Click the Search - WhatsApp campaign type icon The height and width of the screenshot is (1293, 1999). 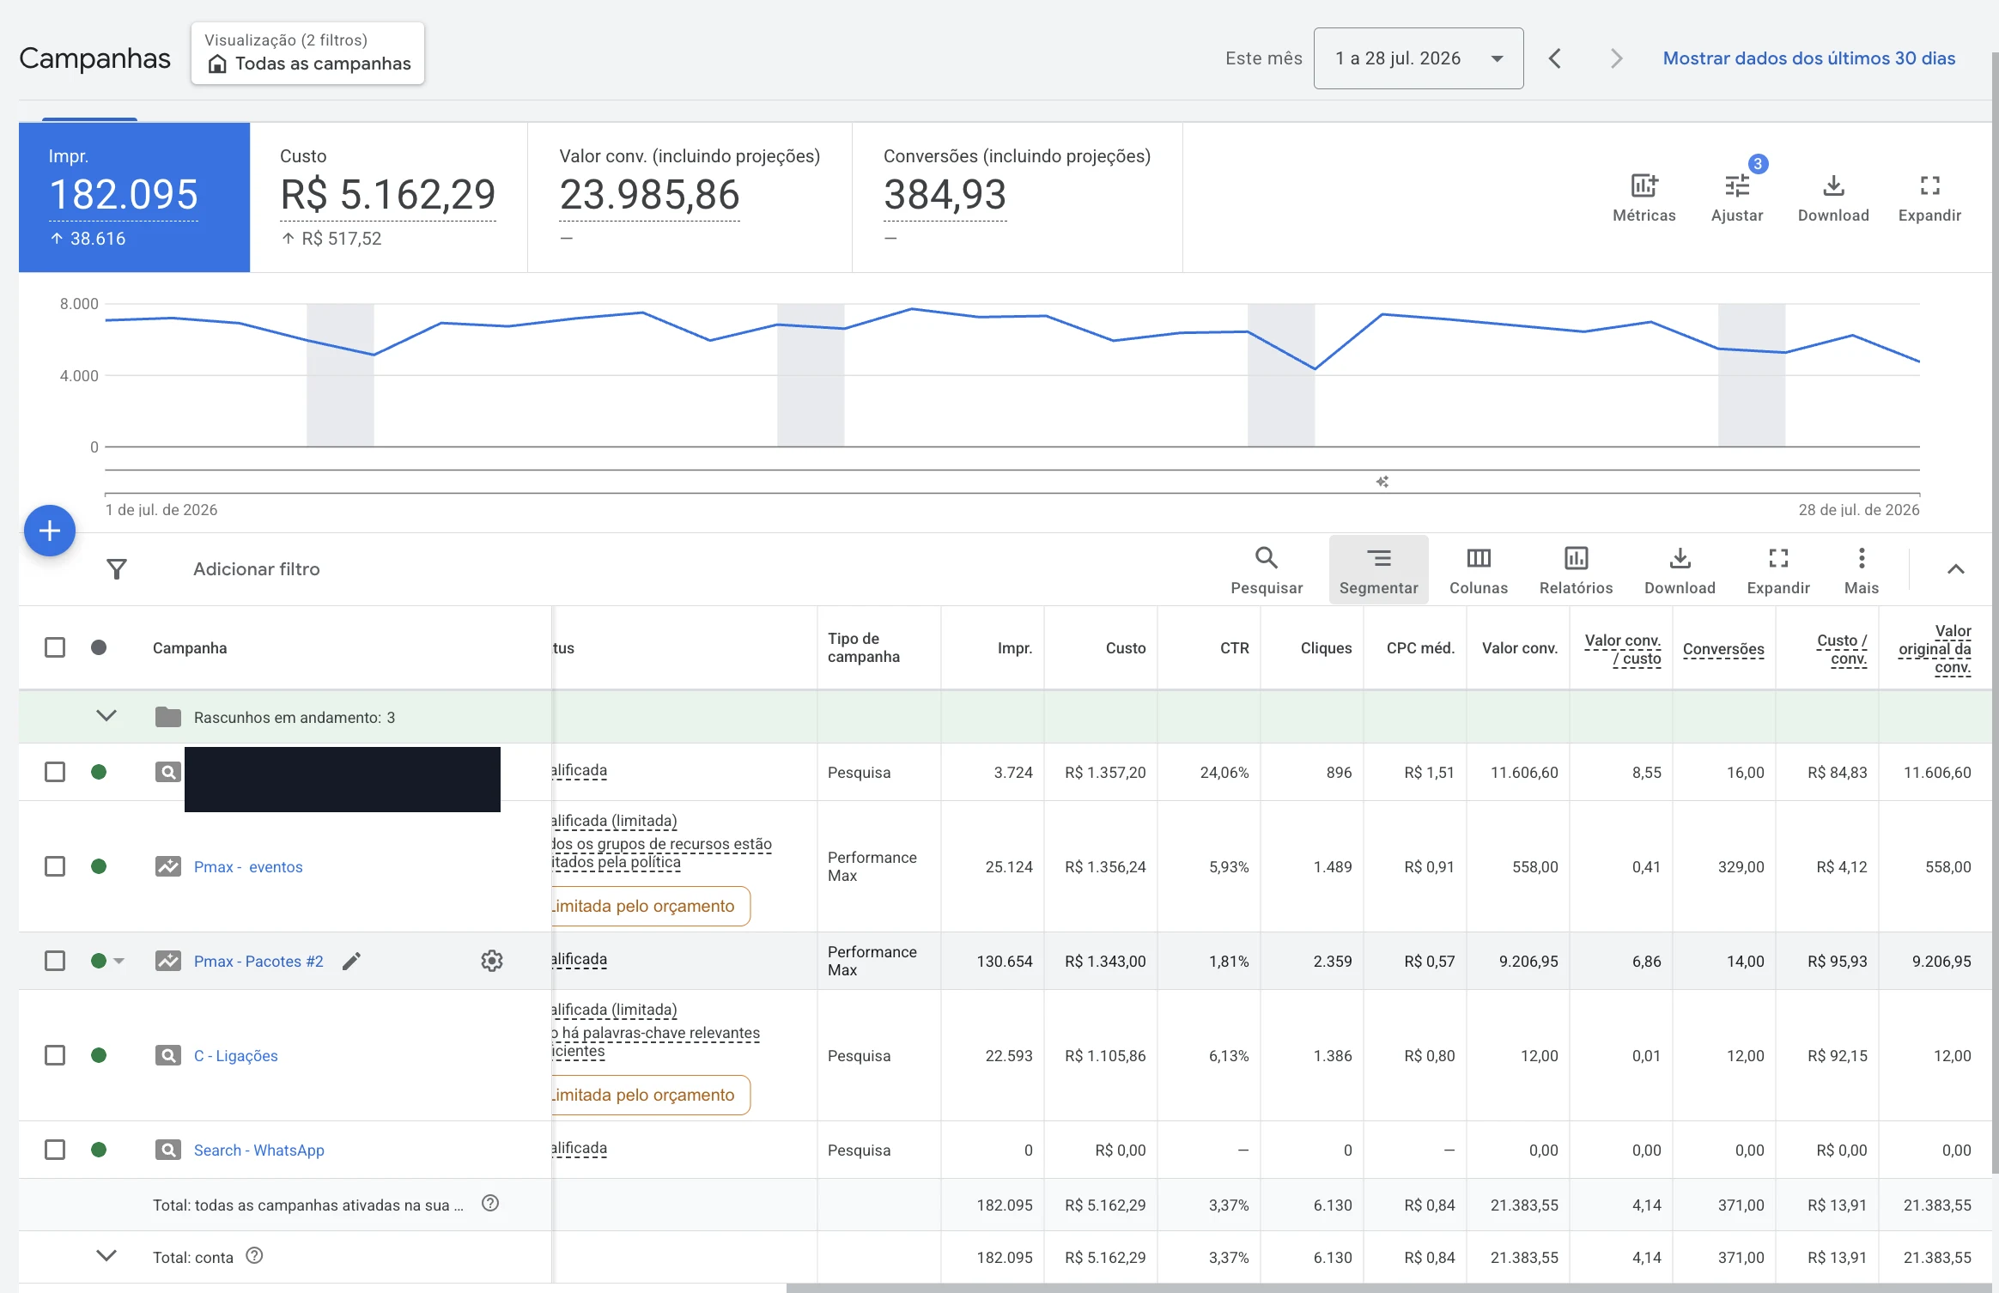(x=167, y=1150)
